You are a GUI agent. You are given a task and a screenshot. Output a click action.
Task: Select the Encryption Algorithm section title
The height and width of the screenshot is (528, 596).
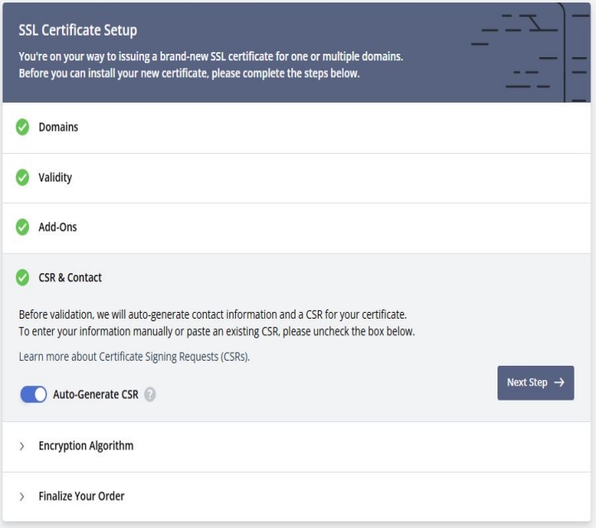pos(86,446)
